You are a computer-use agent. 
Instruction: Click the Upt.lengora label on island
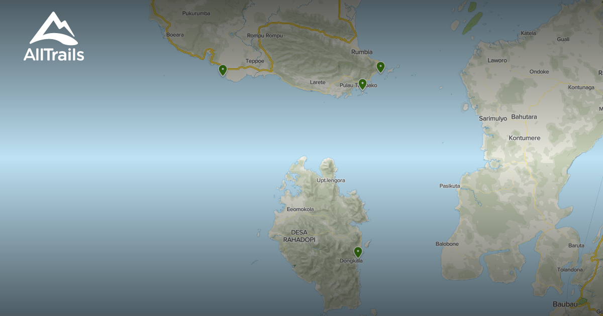[331, 180]
